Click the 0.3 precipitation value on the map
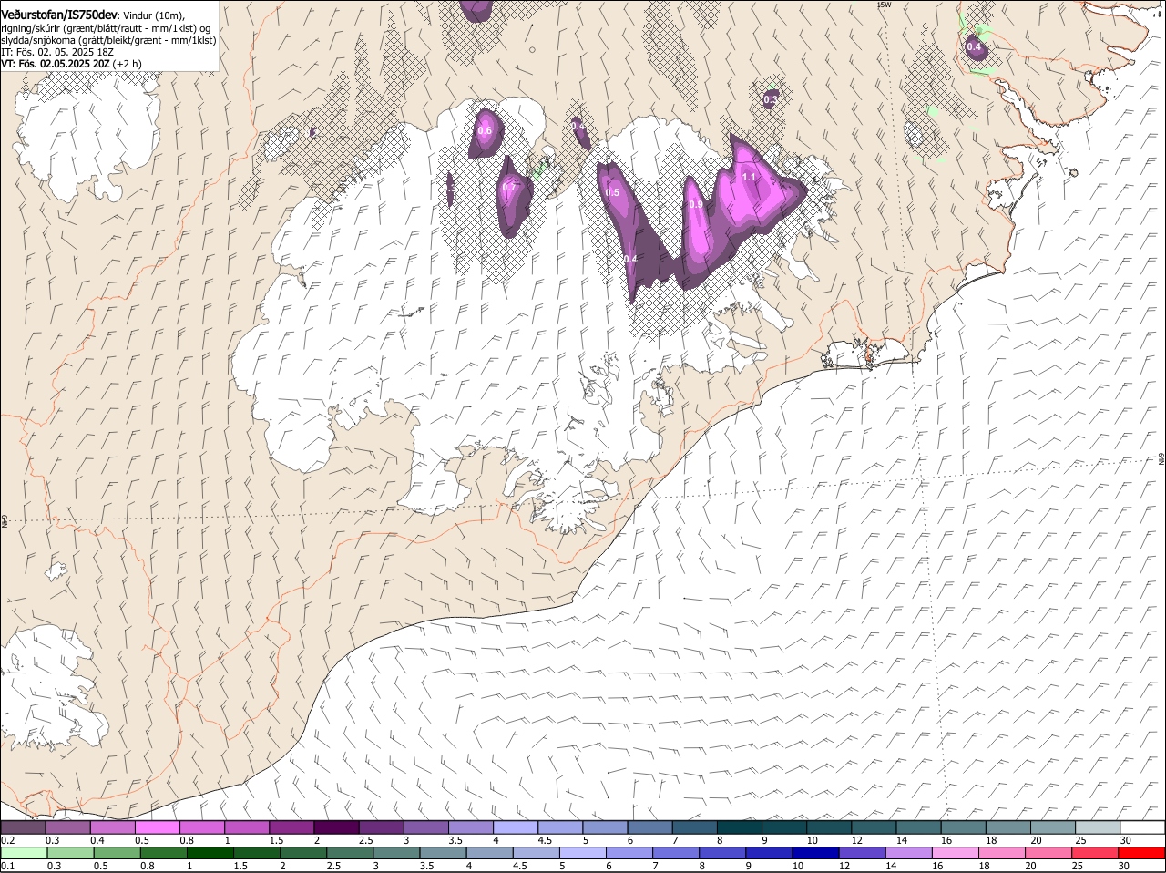Screen dimensions: 1166x873 [x=771, y=99]
